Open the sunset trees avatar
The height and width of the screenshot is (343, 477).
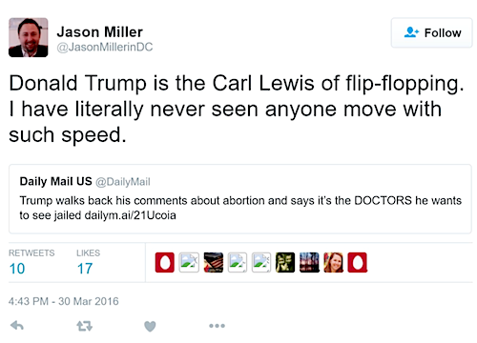point(309,263)
